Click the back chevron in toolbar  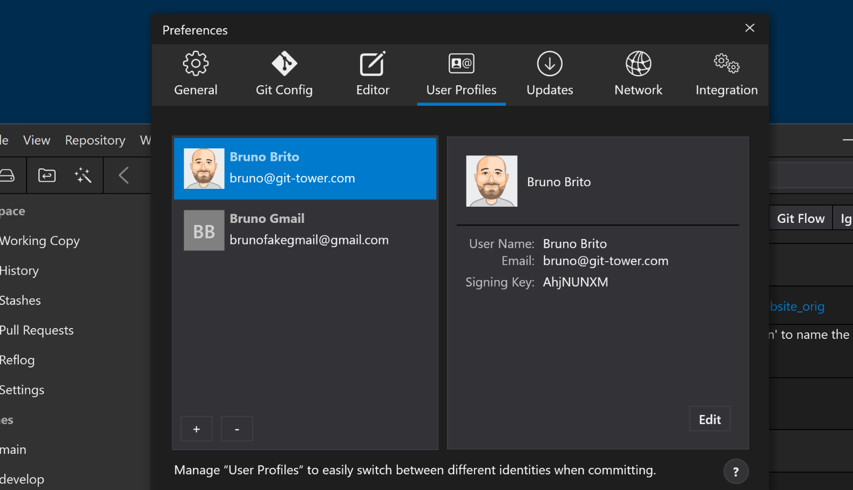click(x=124, y=175)
